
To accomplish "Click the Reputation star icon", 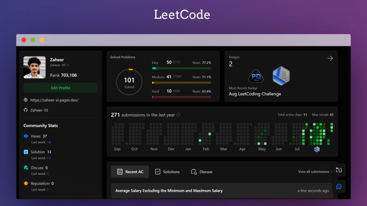I will click(26, 184).
